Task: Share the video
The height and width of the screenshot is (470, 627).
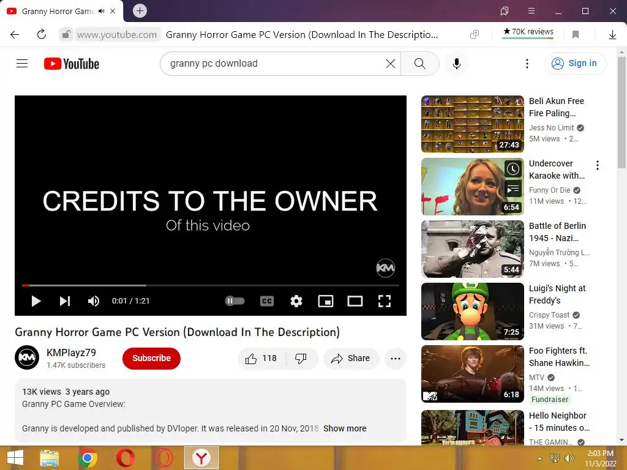Action: (351, 359)
